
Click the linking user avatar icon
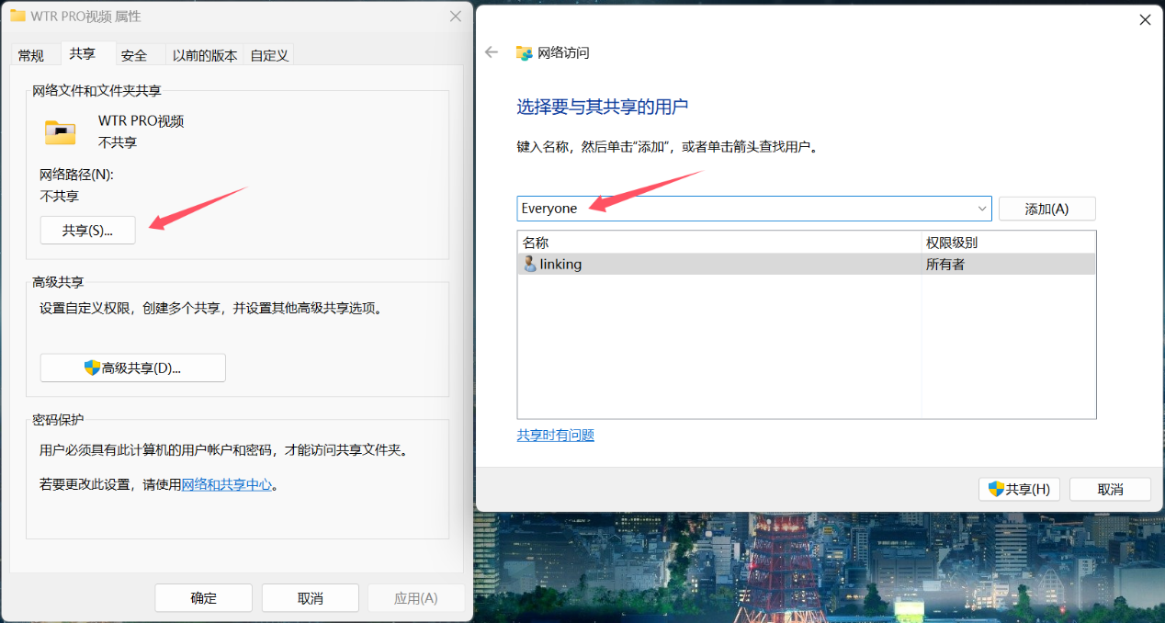coord(529,265)
